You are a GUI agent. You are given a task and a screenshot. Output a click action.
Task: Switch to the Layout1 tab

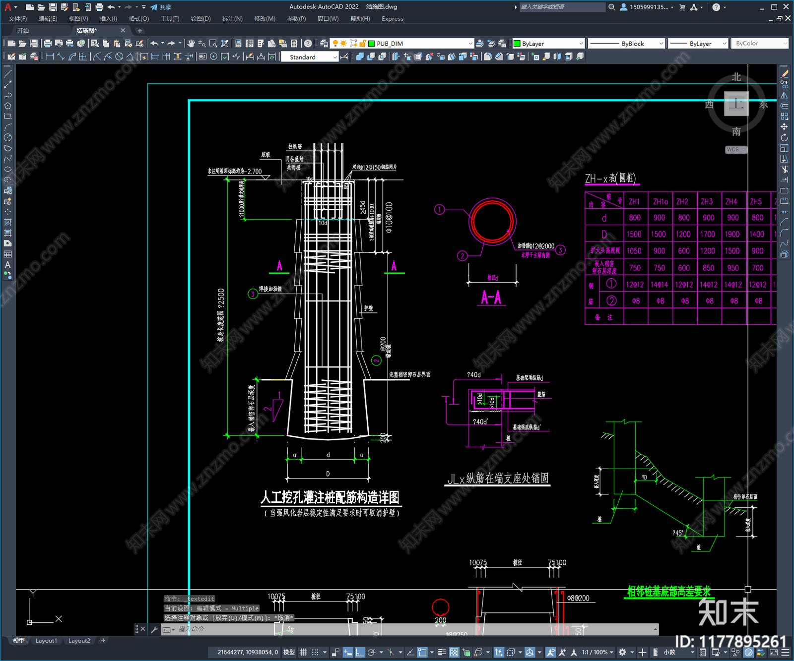46,641
